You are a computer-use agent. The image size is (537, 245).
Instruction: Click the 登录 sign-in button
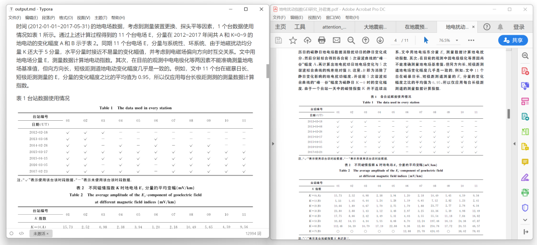[x=519, y=27]
